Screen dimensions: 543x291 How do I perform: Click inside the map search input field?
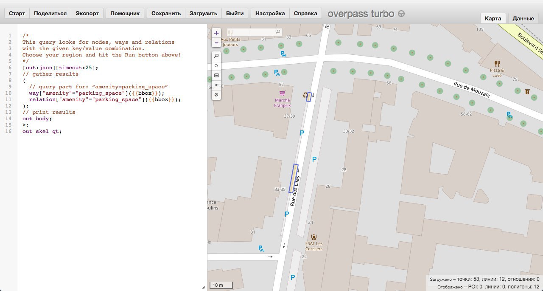(x=254, y=32)
